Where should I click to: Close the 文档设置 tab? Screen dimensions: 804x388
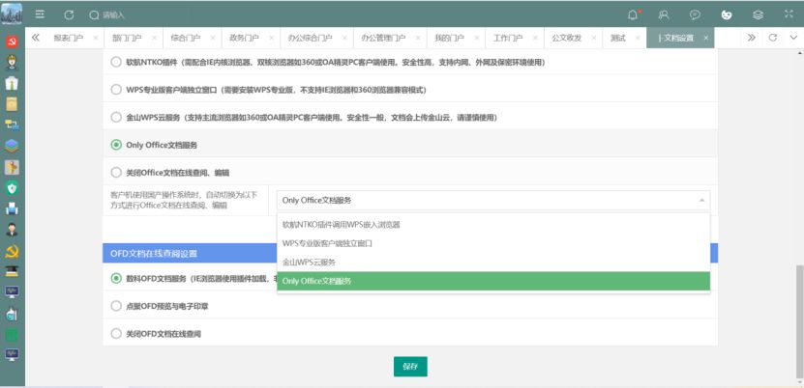pyautogui.click(x=707, y=38)
